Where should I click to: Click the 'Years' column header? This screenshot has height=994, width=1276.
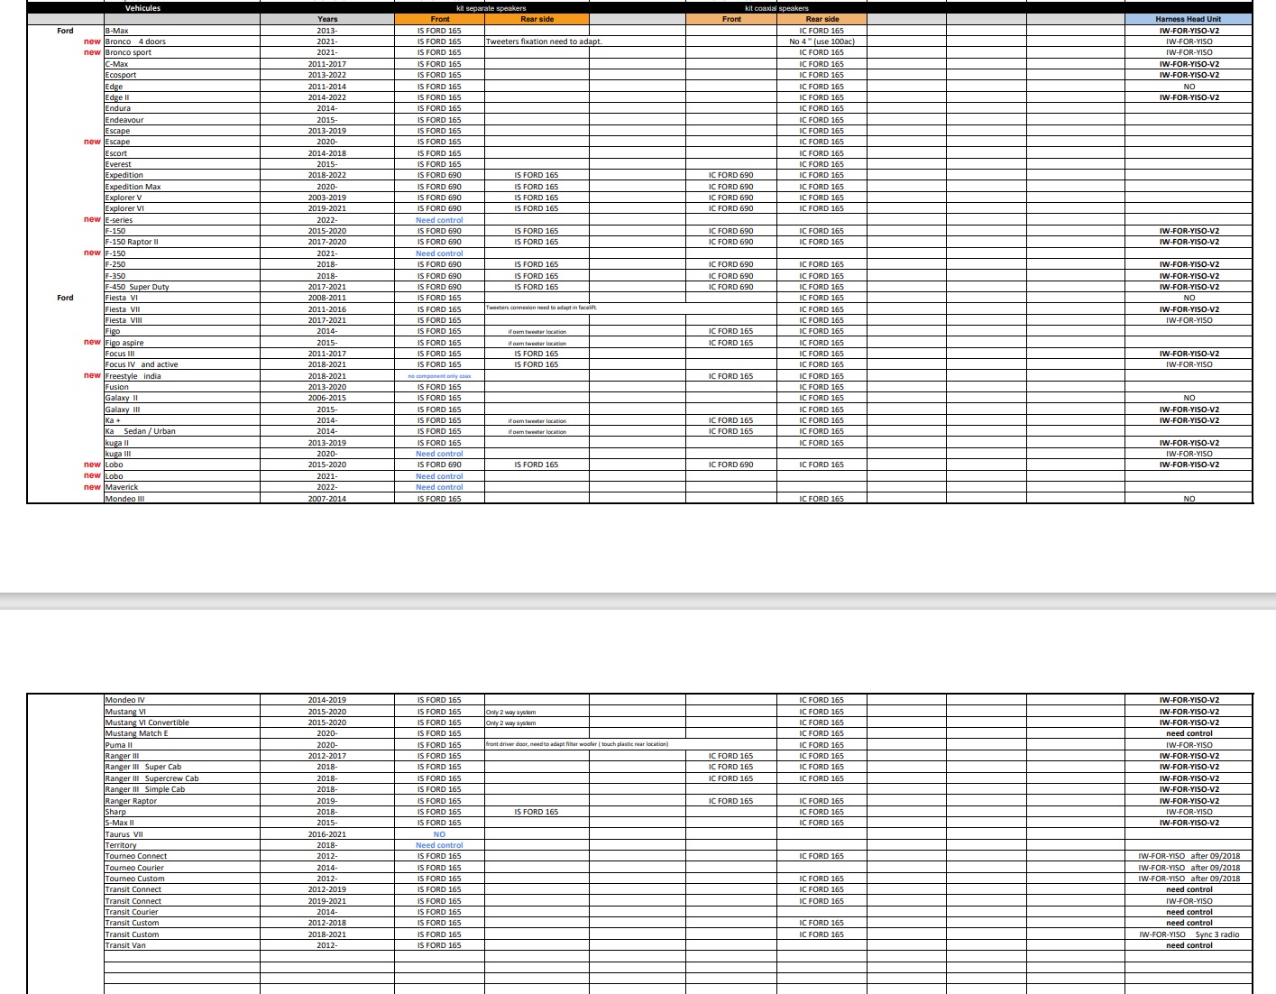pos(327,19)
